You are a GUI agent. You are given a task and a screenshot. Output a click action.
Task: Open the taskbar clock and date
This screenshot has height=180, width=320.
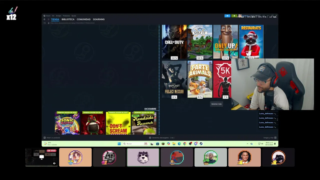(x=269, y=144)
